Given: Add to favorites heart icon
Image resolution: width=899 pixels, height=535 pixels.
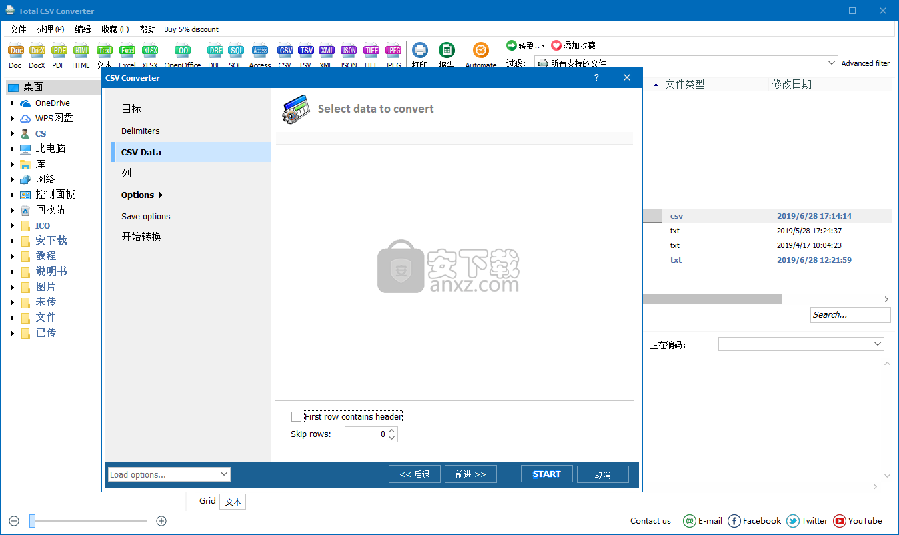Looking at the screenshot, I should 556,45.
